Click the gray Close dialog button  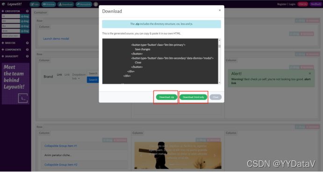(215, 97)
